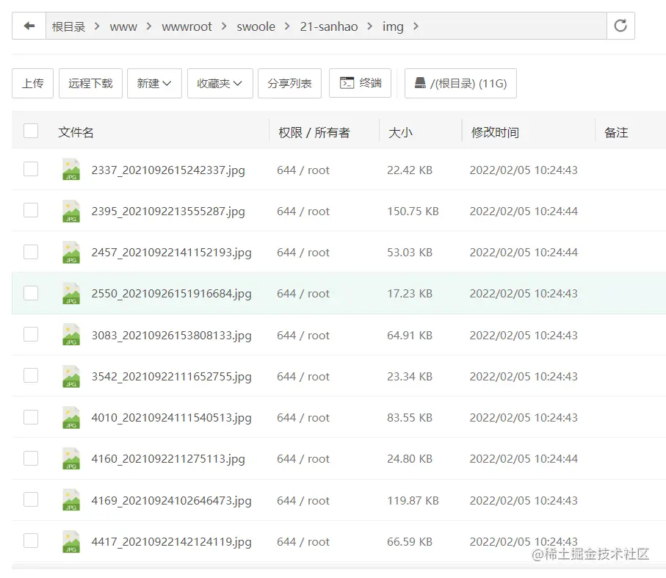The image size is (666, 578).
Task: Check the box for 4169_20210924102646473.jpg
Action: click(x=31, y=499)
